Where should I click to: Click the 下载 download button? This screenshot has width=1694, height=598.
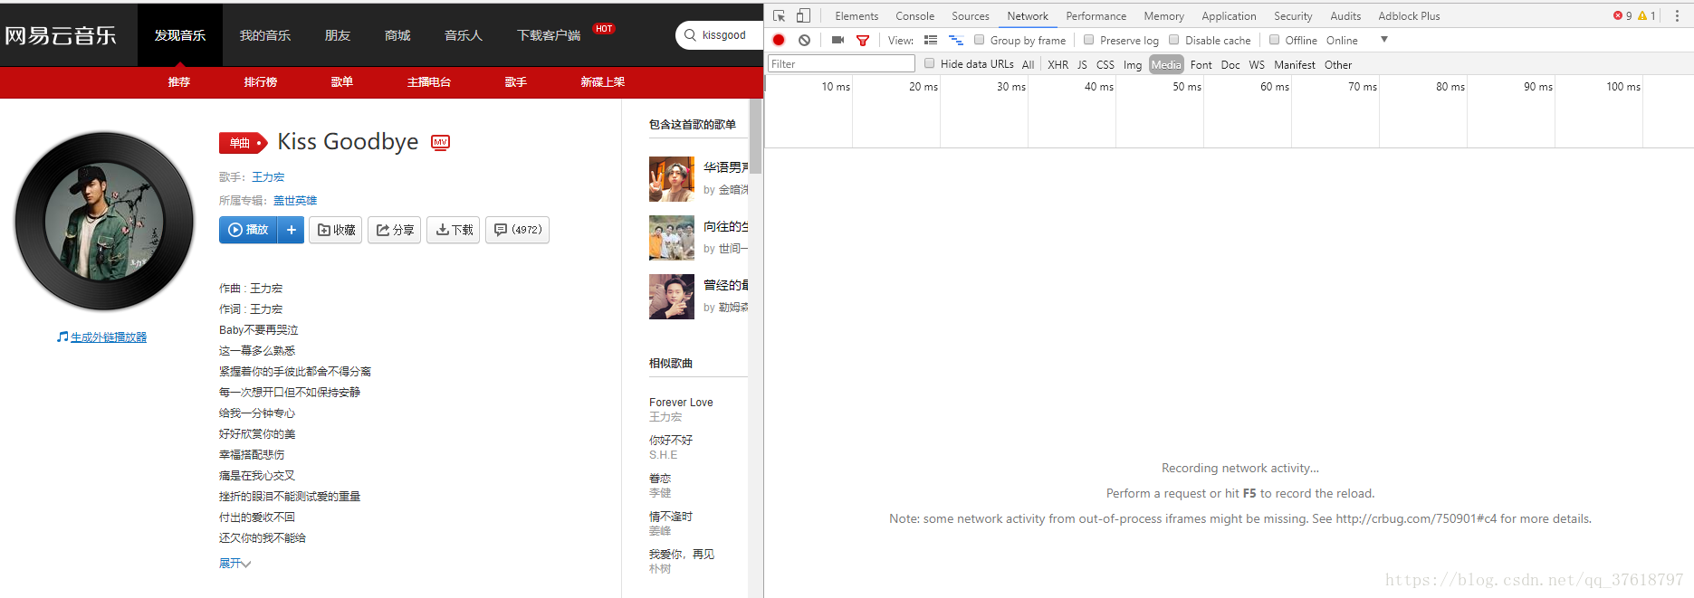[454, 230]
